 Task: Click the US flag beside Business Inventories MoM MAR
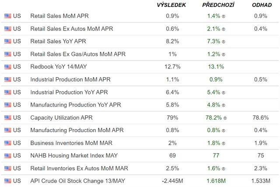coord(8,143)
